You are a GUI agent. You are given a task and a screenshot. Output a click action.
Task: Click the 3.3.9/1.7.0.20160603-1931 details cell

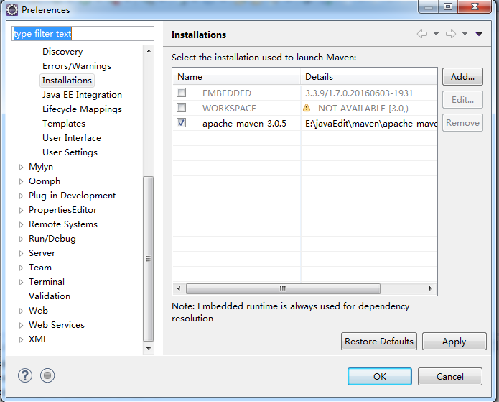[x=359, y=93]
